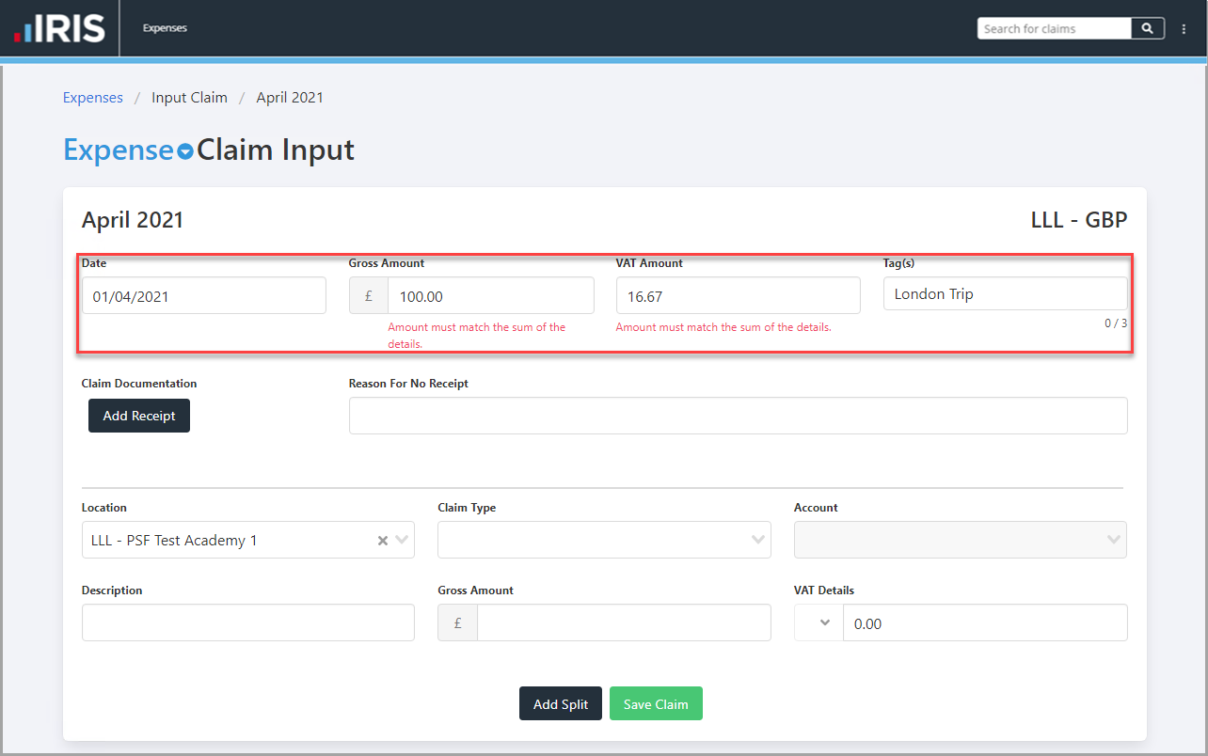1208x756 pixels.
Task: Open the Claim Type dropdown
Action: pos(604,540)
